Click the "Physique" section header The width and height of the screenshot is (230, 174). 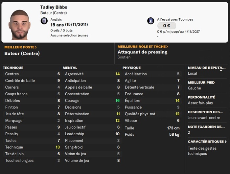click(131, 68)
